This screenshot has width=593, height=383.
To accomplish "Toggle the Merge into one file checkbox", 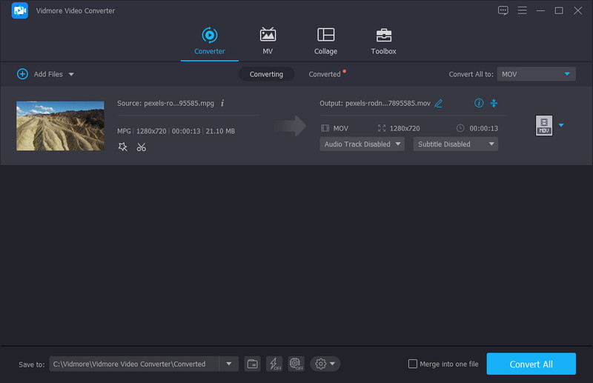I will (x=413, y=364).
